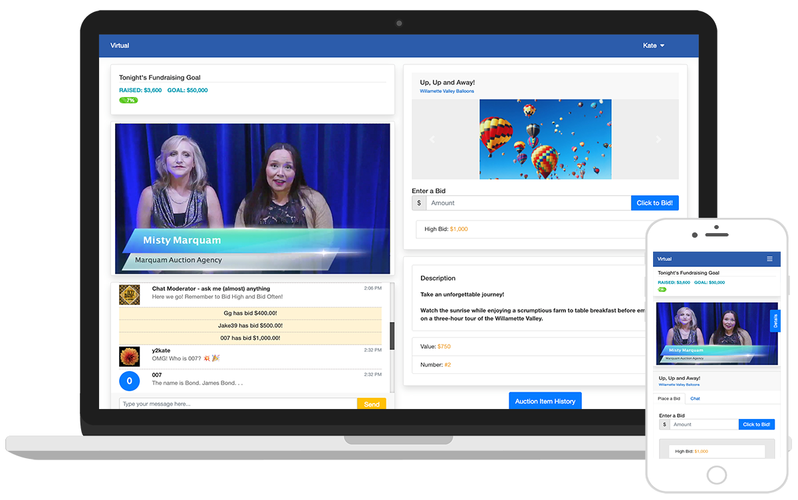Click the Click to Bid! button on phone
This screenshot has height=500, width=798.
(x=757, y=424)
